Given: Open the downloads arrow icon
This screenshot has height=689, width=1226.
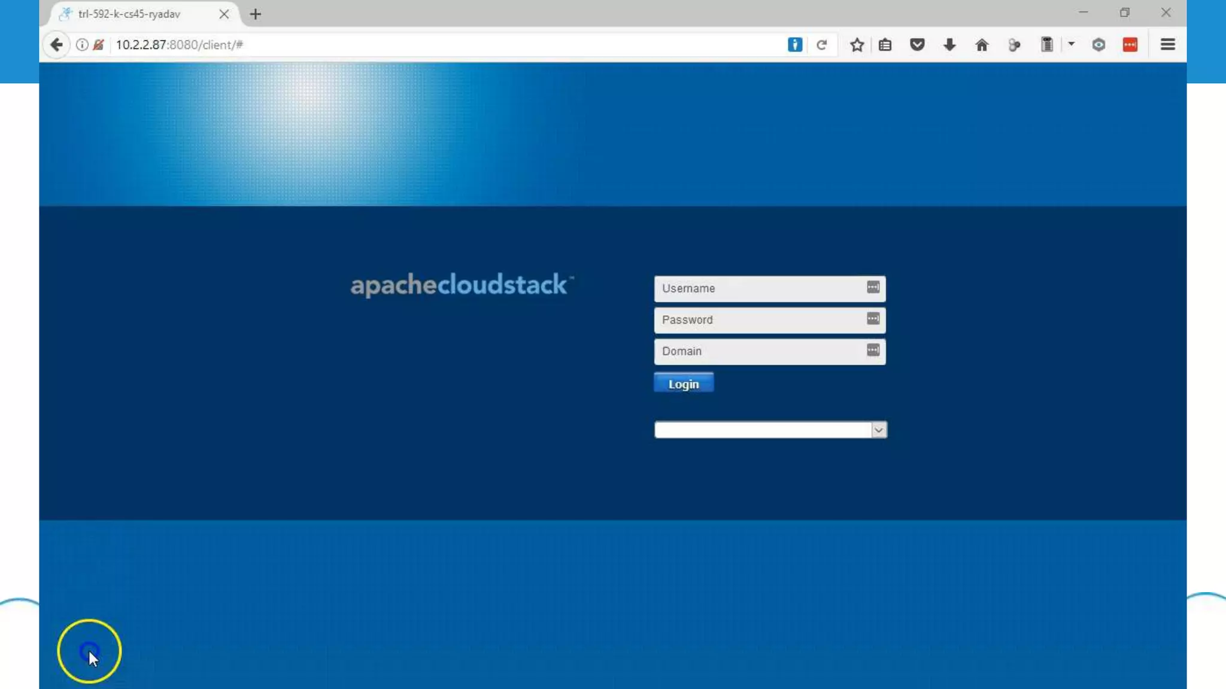Looking at the screenshot, I should coord(949,45).
